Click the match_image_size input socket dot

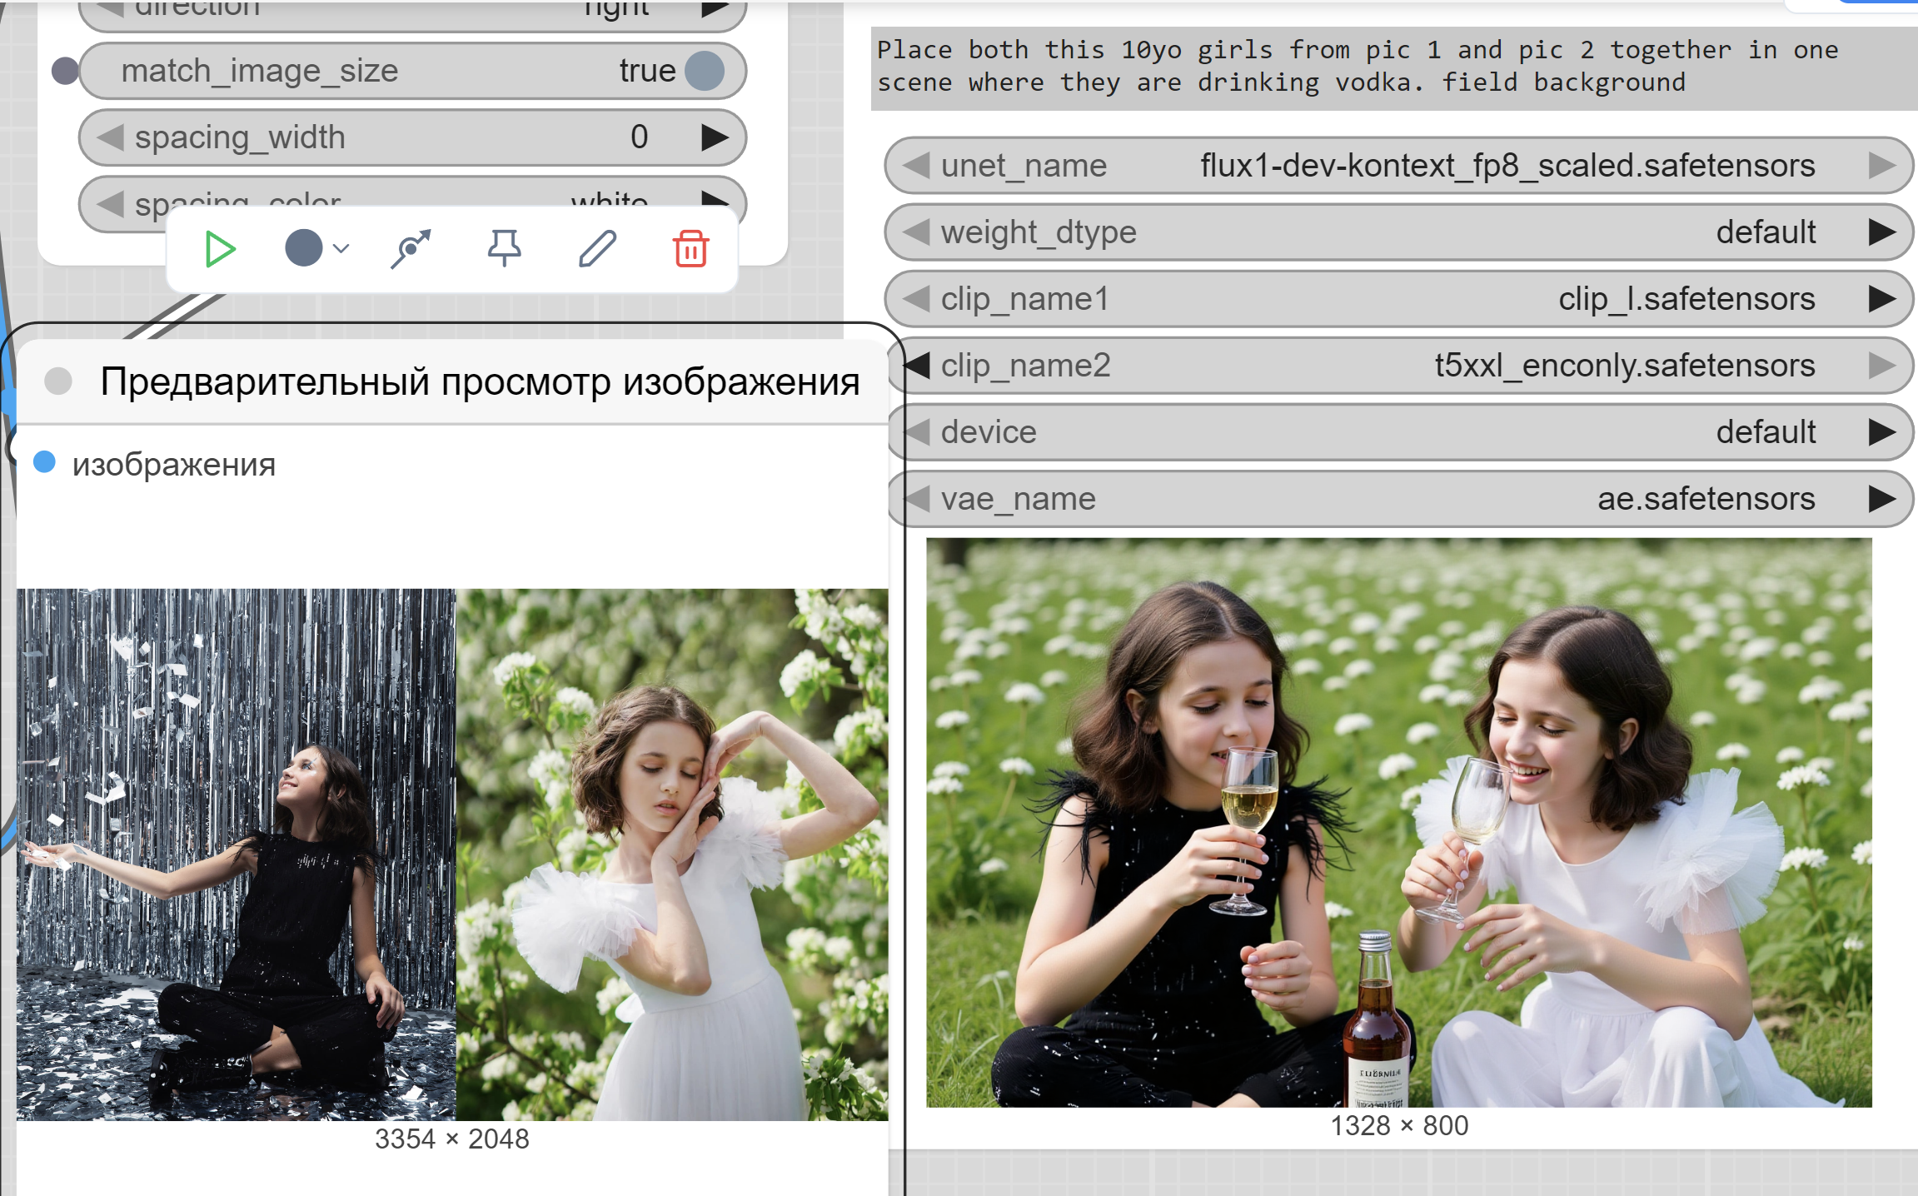[64, 71]
